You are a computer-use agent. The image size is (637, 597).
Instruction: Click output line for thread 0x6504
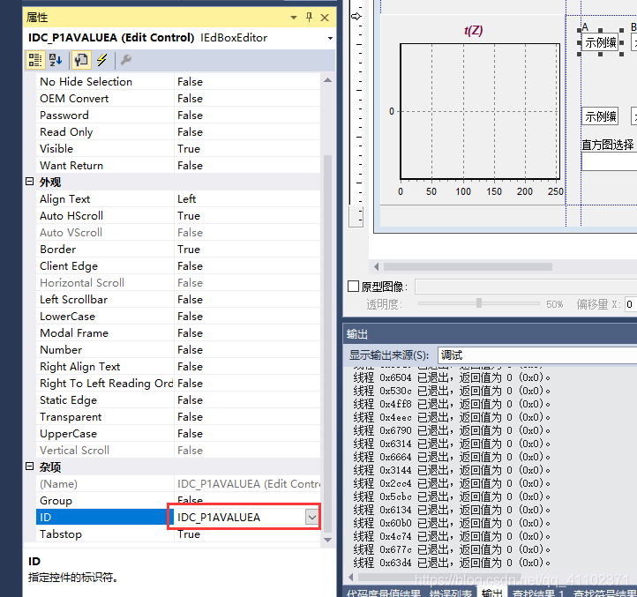451,377
